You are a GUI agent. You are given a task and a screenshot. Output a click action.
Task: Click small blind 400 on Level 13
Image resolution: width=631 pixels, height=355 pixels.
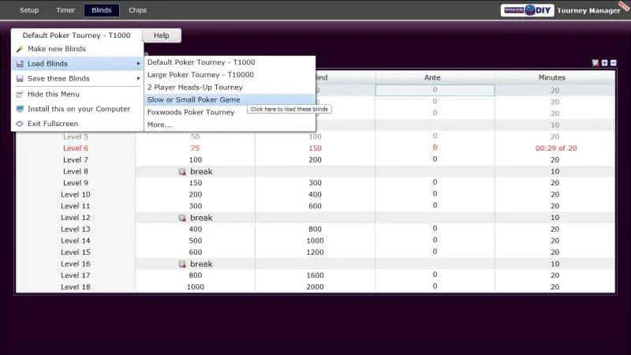coord(196,229)
